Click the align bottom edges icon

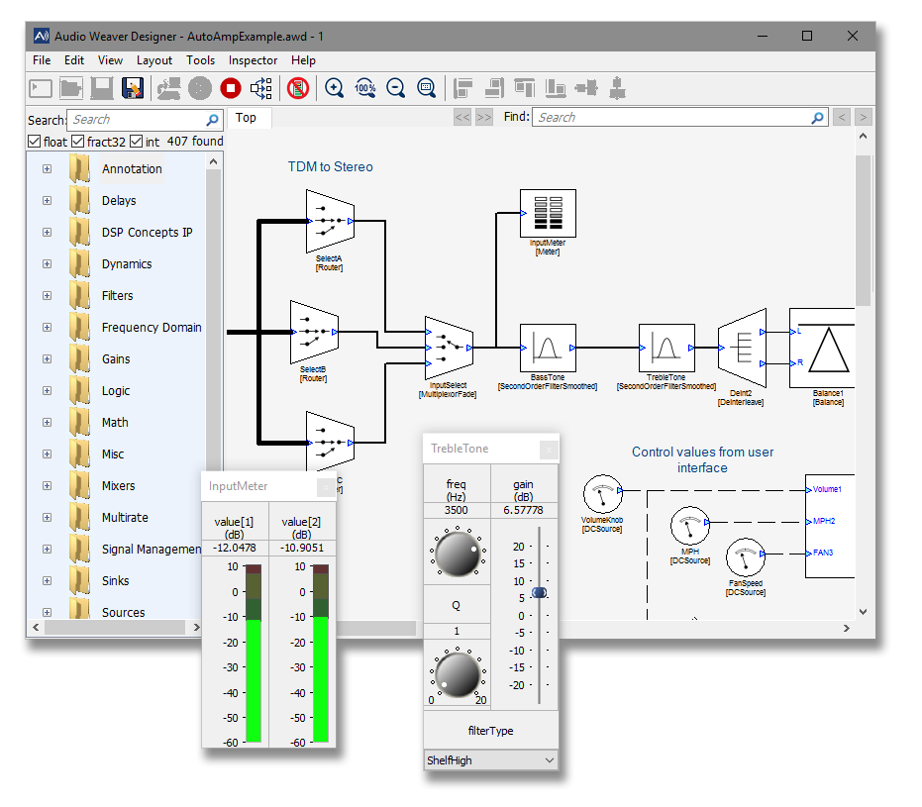pyautogui.click(x=555, y=89)
